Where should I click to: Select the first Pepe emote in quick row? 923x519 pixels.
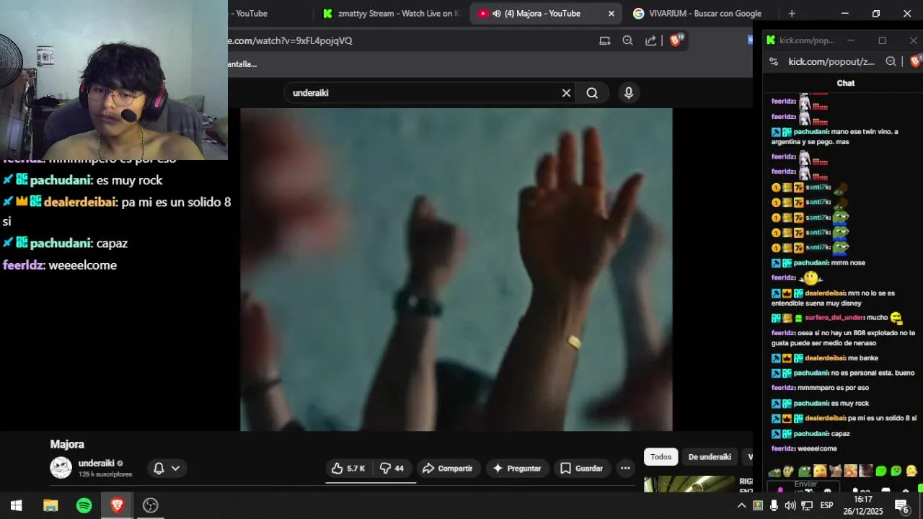pos(775,471)
